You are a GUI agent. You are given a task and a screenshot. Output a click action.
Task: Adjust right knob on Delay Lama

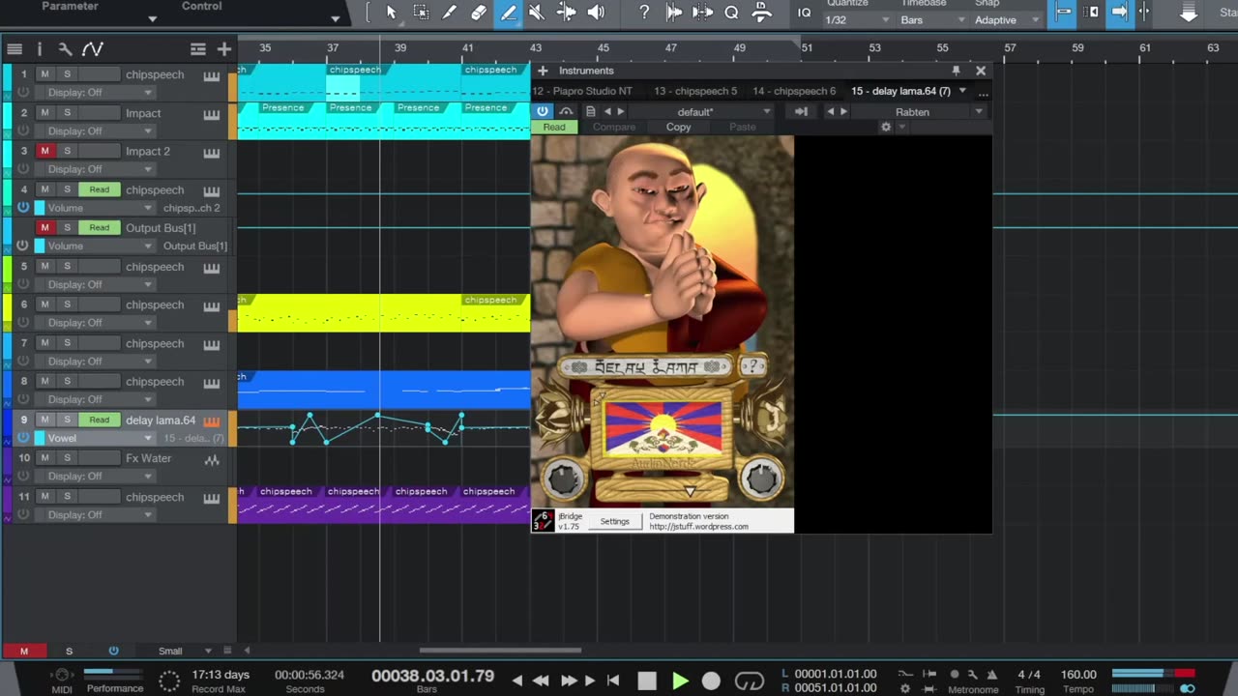pos(761,478)
